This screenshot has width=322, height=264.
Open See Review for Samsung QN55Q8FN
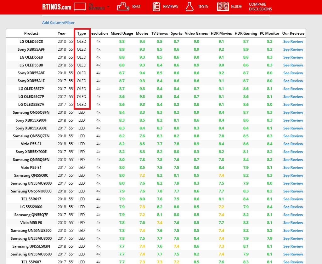tap(293, 112)
